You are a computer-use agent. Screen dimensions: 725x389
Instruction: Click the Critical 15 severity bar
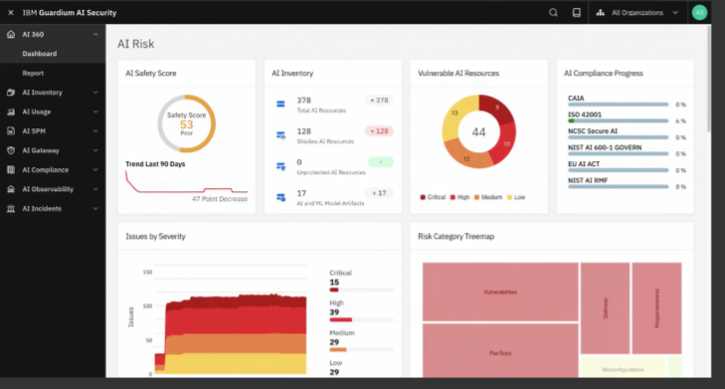pyautogui.click(x=361, y=291)
